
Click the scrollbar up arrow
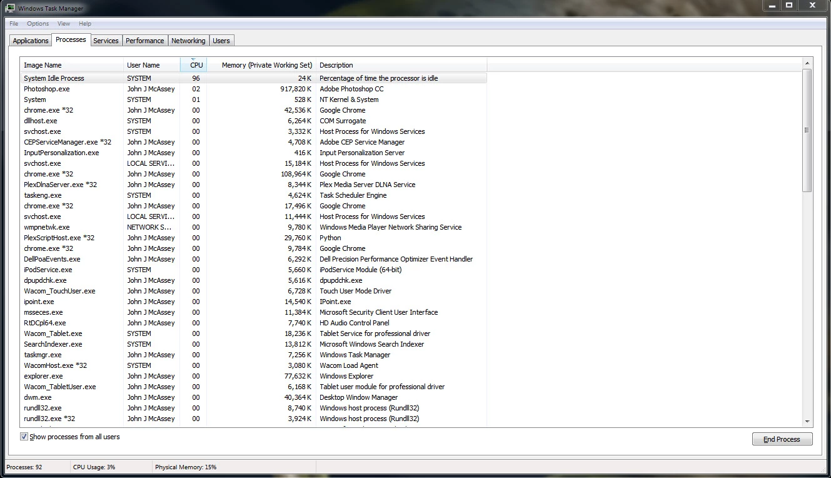(807, 63)
